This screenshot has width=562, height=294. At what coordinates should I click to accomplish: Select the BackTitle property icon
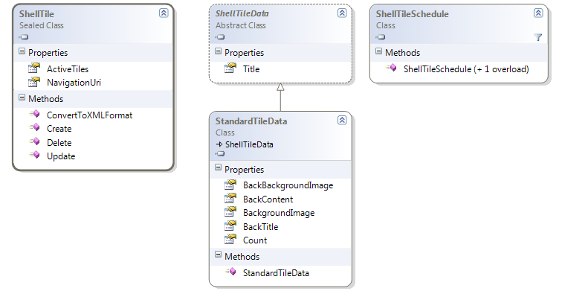(230, 226)
